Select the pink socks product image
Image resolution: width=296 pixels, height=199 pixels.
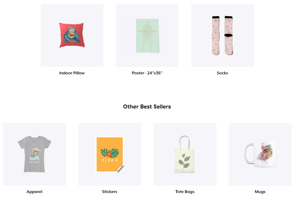click(222, 36)
